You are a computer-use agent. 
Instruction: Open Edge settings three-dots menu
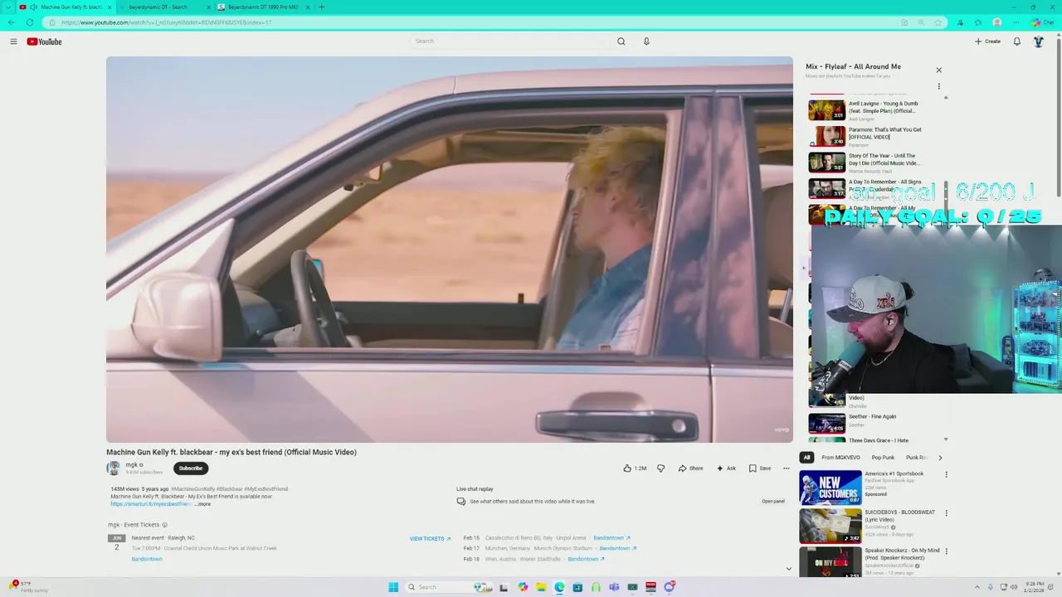1016,22
